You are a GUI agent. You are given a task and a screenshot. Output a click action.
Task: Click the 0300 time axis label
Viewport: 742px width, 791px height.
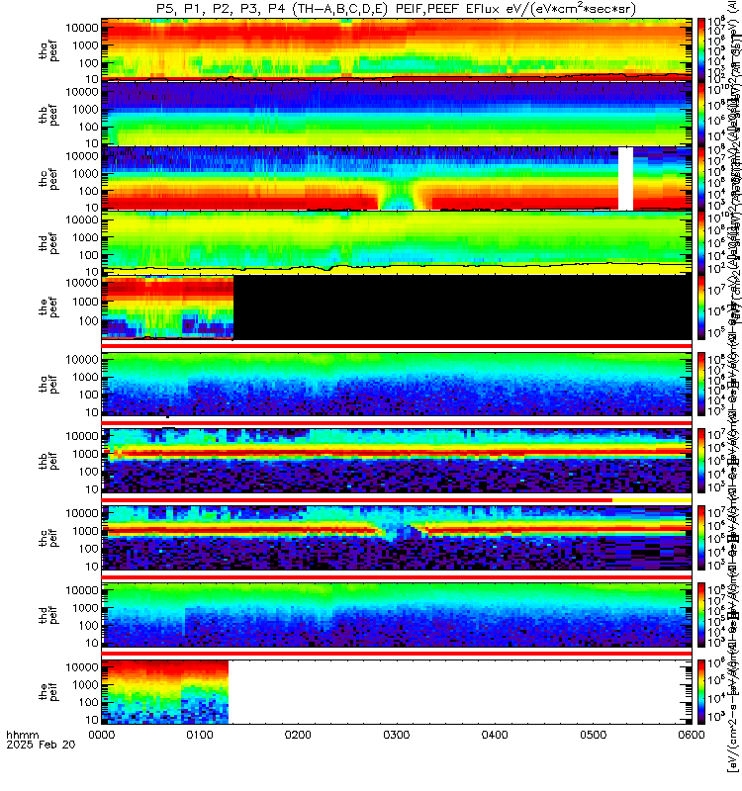point(397,735)
